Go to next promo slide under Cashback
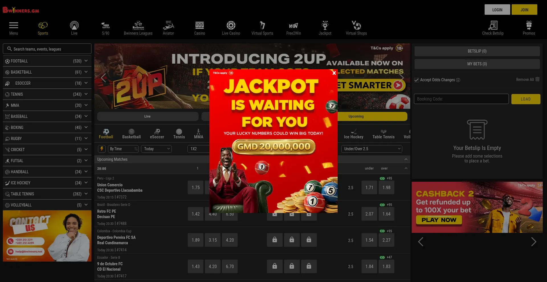 tap(534, 242)
